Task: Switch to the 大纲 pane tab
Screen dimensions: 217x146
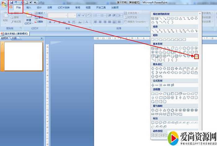Action: click(14, 38)
